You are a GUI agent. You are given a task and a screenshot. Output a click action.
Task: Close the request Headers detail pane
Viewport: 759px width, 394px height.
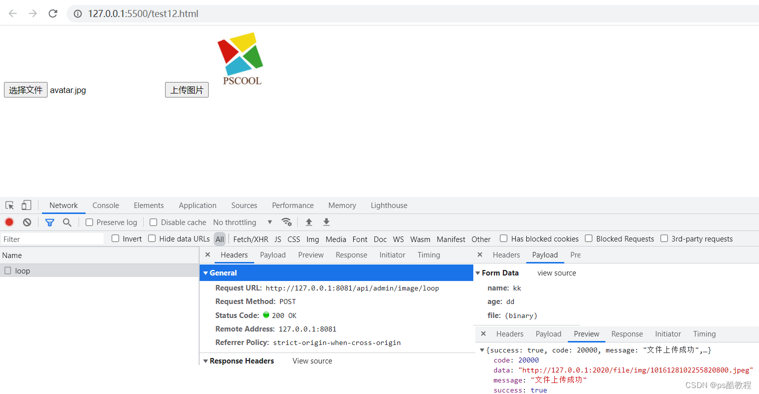(x=208, y=255)
